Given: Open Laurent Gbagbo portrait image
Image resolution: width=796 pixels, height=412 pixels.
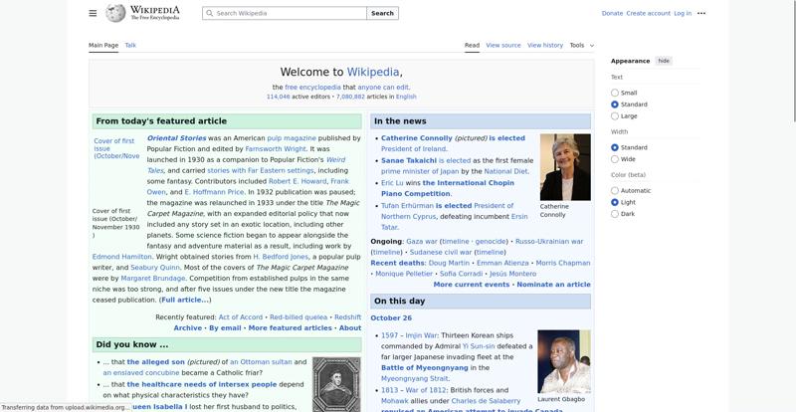Looking at the screenshot, I should 563,361.
